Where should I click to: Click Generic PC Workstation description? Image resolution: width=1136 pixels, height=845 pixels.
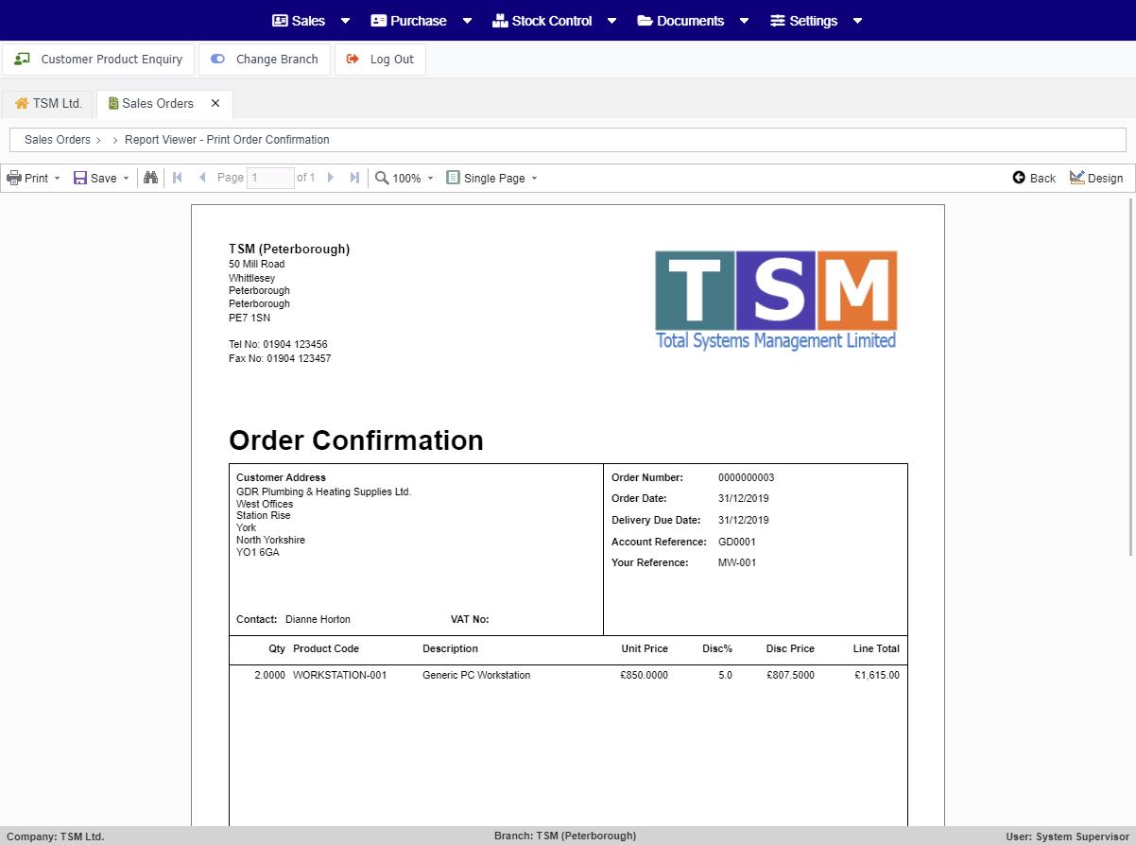(476, 676)
